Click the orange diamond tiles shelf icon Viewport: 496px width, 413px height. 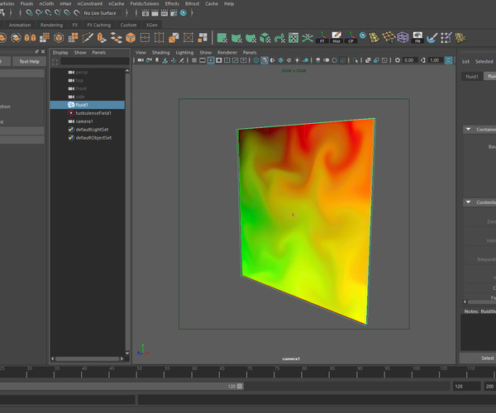(116, 38)
